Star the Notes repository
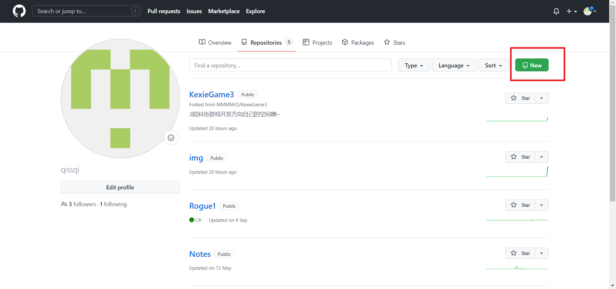 [520, 253]
